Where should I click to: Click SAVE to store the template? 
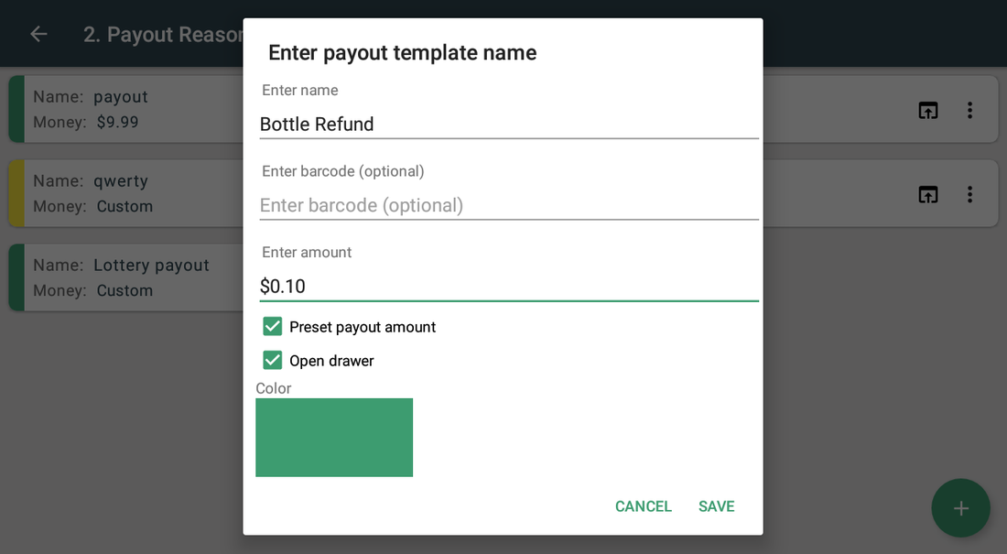[716, 506]
